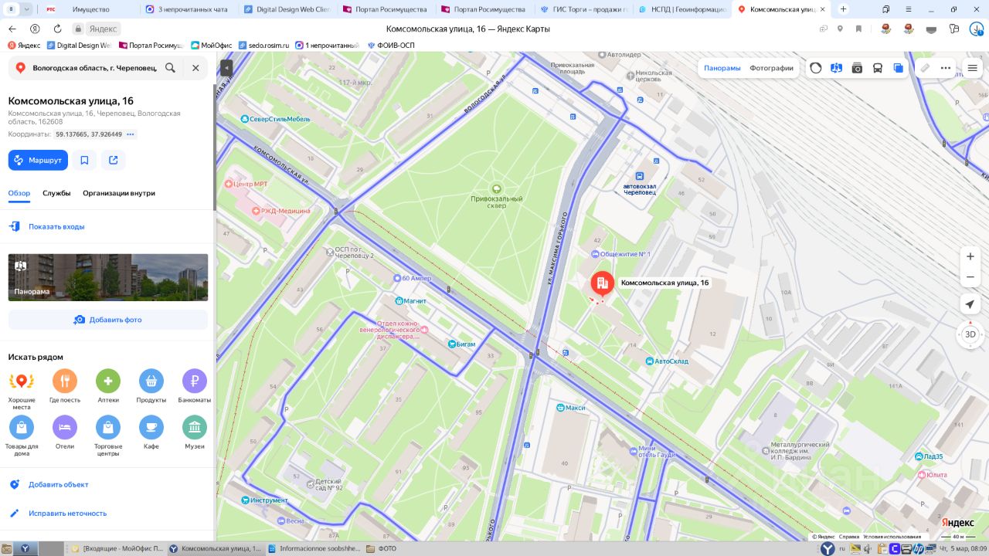The image size is (989, 556).
Task: Search nearby Где поесть
Action: [65, 386]
